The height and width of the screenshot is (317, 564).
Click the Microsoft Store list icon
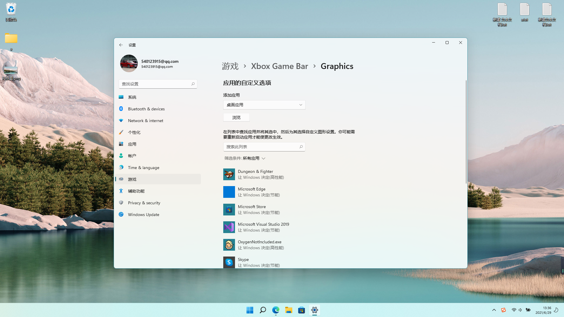click(x=229, y=210)
